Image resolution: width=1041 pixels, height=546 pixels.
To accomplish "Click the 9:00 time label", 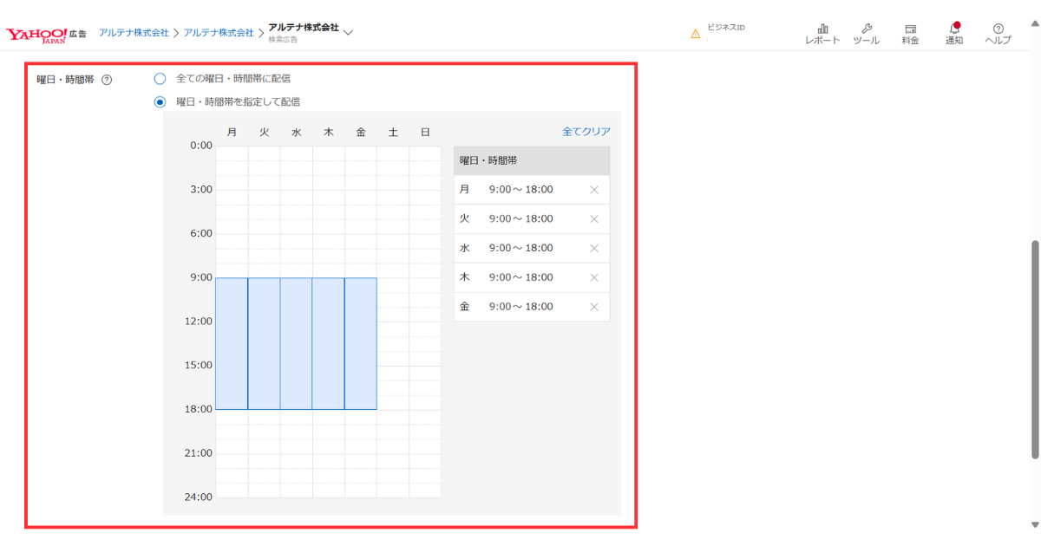I will coord(200,277).
